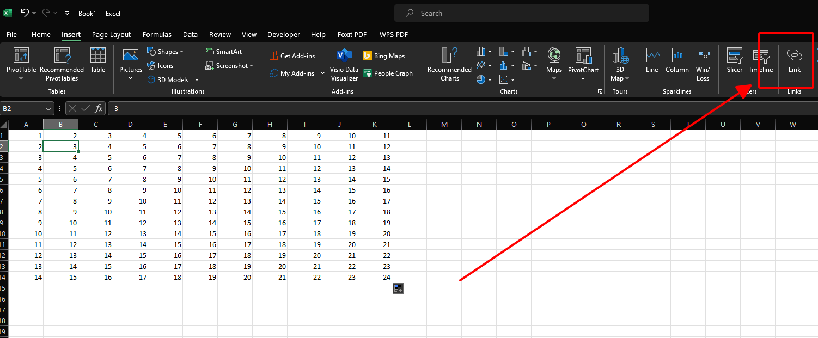
Task: Open Recommended Charts
Action: 449,64
